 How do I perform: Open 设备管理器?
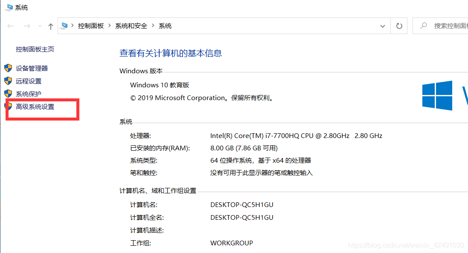point(32,68)
